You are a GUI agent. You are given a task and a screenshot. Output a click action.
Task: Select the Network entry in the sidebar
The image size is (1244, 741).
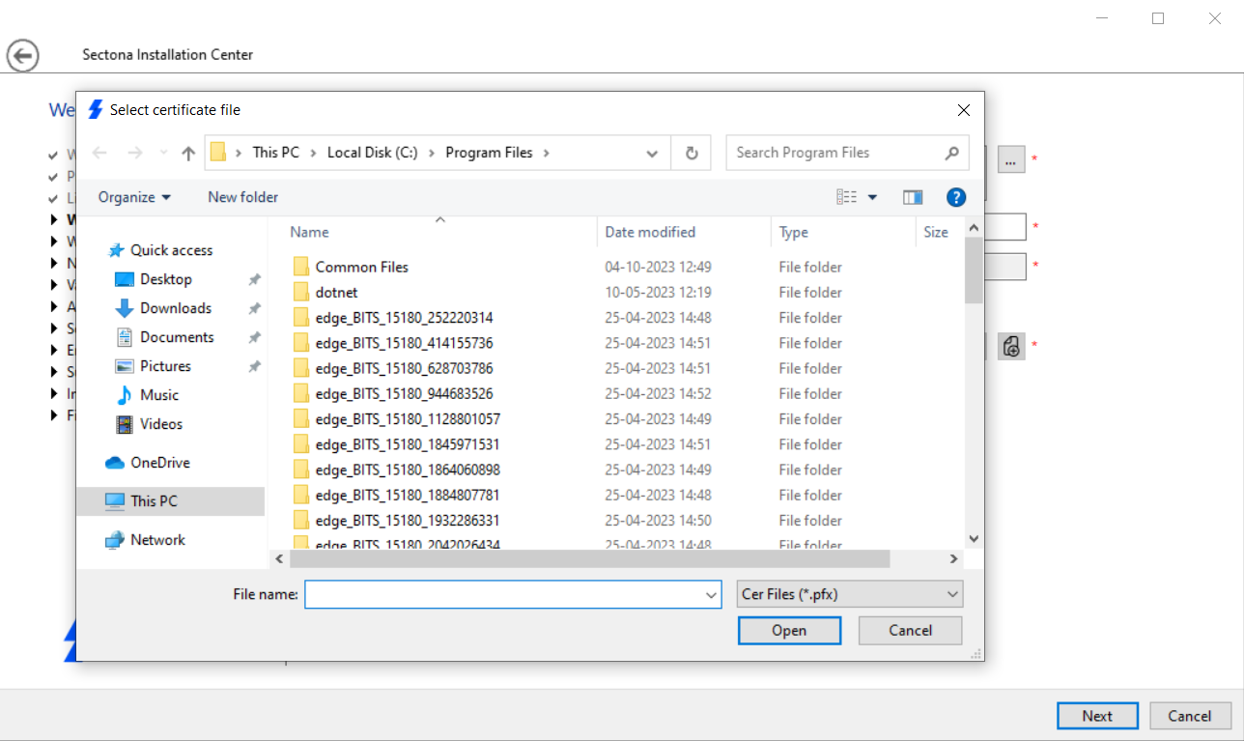[156, 539]
